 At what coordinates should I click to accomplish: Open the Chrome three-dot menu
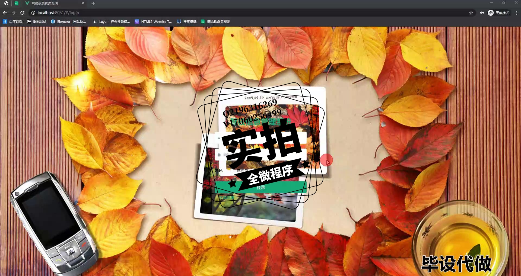(517, 13)
